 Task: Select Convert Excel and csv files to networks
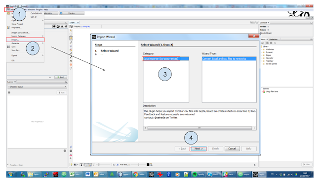click(x=229, y=59)
